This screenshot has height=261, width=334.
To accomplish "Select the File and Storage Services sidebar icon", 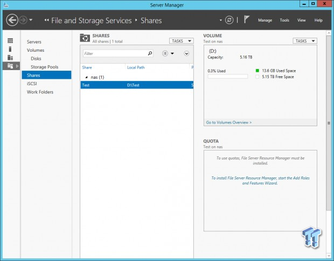I will pos(10,66).
